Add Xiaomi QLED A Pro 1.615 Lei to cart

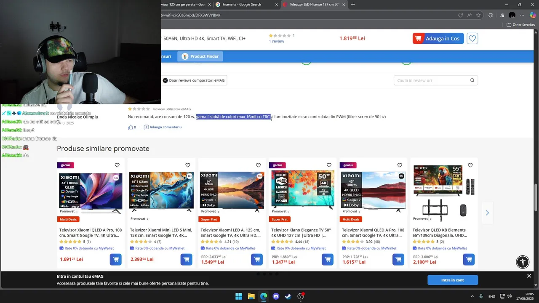click(x=398, y=260)
